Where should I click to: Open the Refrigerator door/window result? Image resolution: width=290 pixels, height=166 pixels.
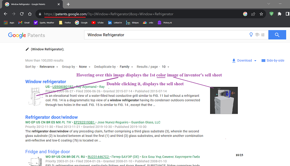click(x=52, y=117)
